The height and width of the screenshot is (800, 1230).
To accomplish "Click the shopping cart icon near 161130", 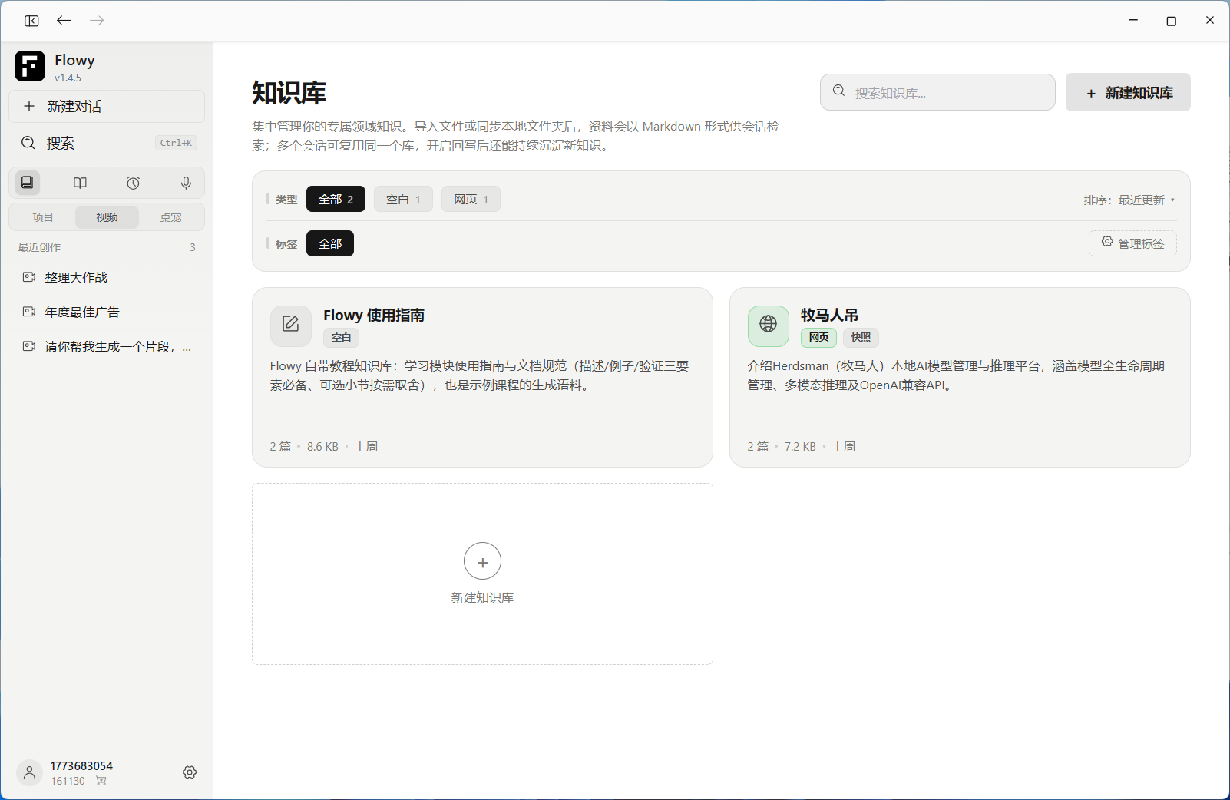I will [101, 781].
